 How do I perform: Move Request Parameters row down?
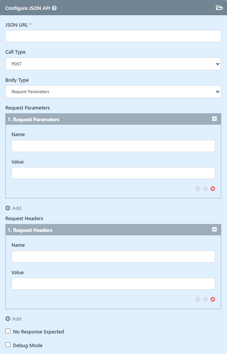click(205, 189)
